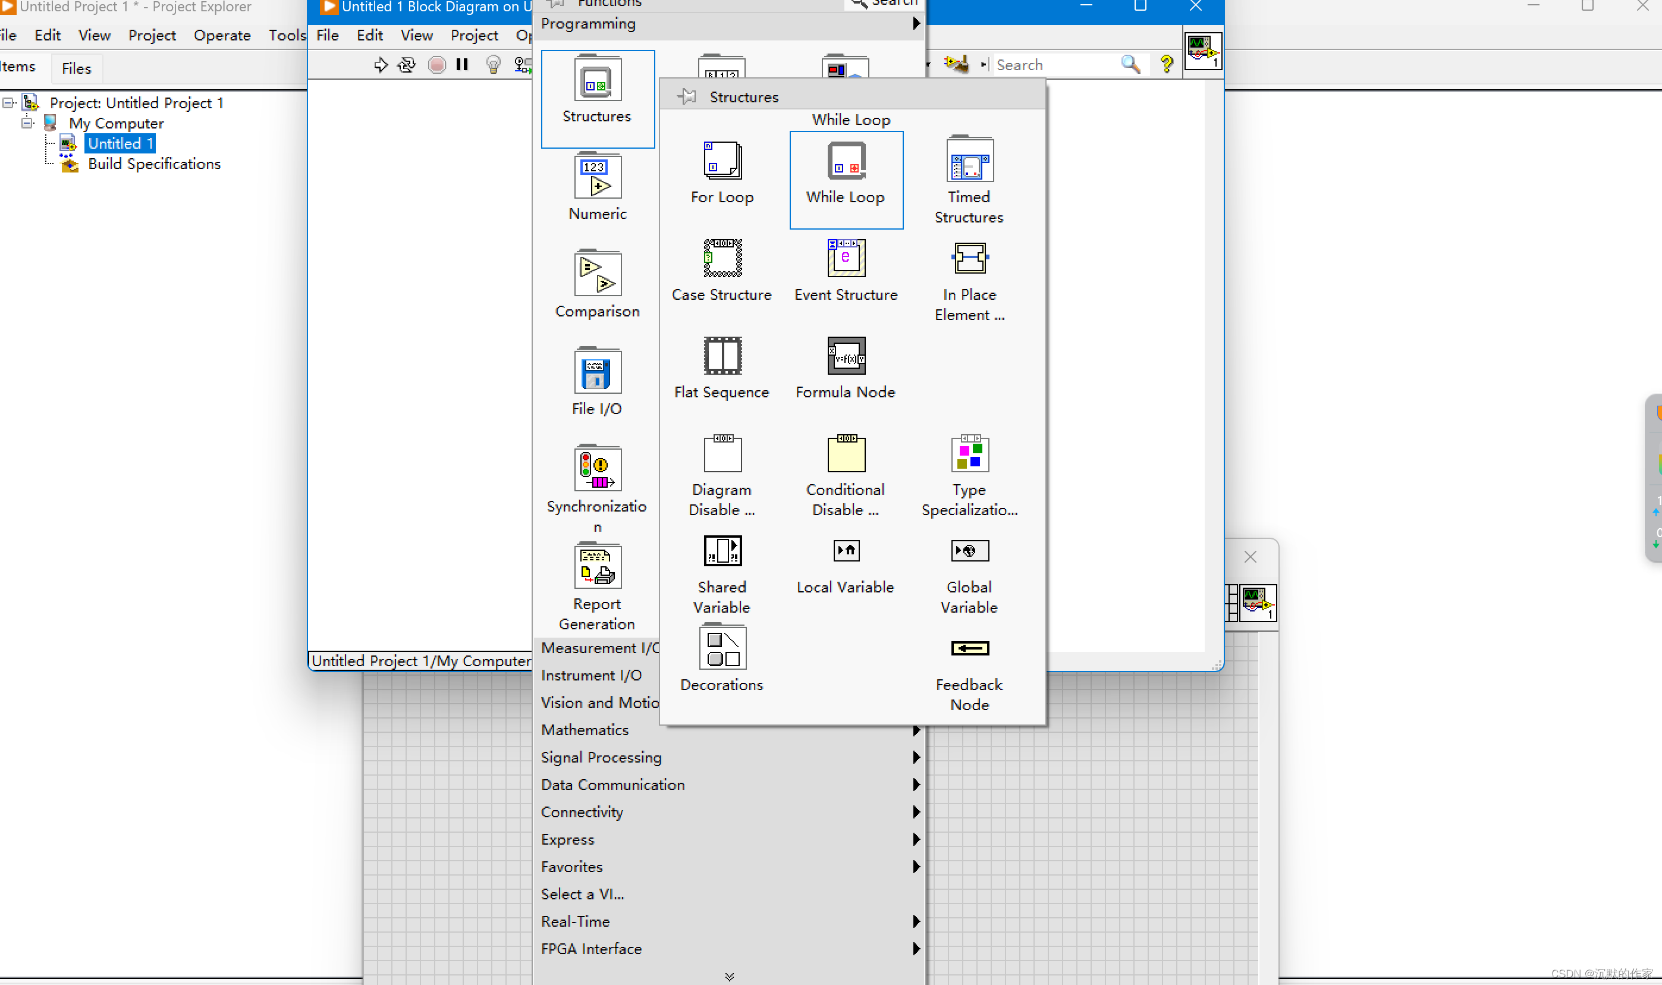Pin the Structures subpalette with the thumbtack
The width and height of the screenshot is (1662, 985).
[686, 97]
